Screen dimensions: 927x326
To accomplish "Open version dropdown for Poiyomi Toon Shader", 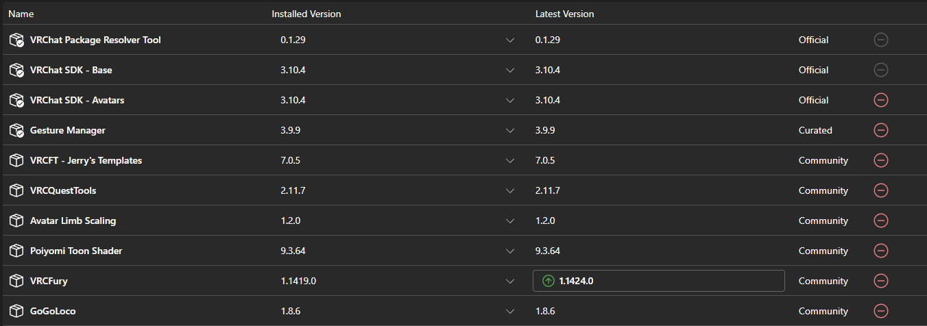I will (x=510, y=251).
